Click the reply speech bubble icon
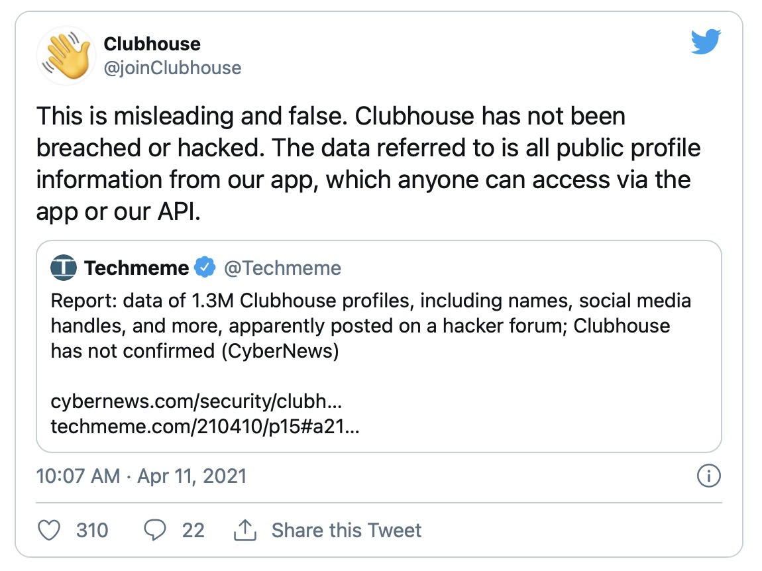 coord(155,530)
